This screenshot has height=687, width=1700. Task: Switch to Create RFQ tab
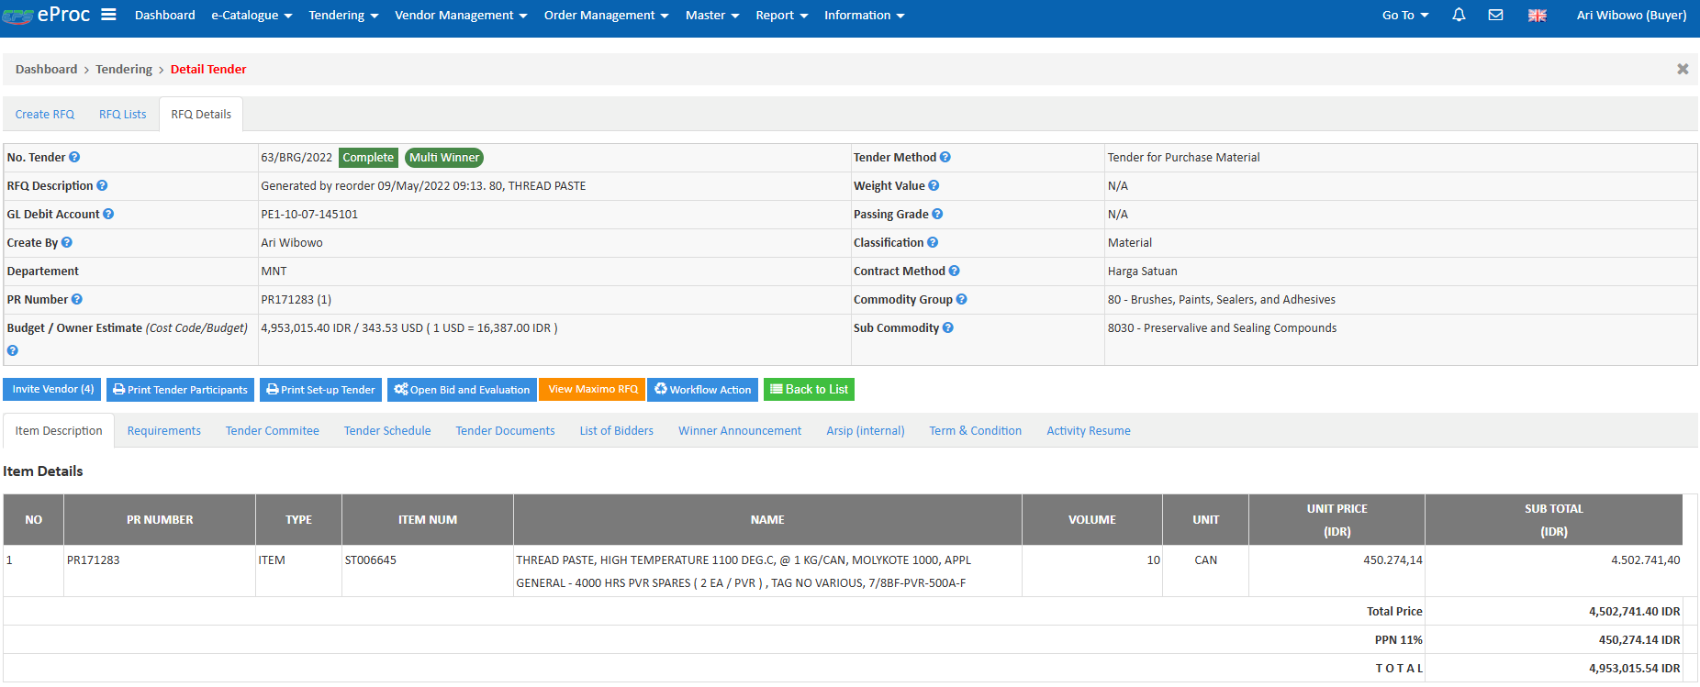point(45,115)
